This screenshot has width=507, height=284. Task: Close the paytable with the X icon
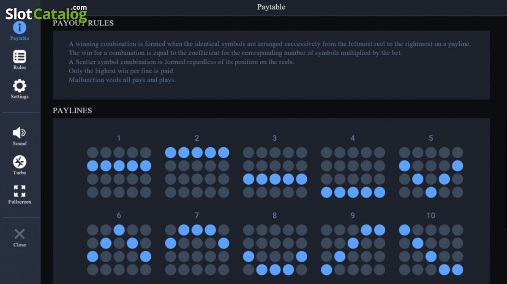19,234
